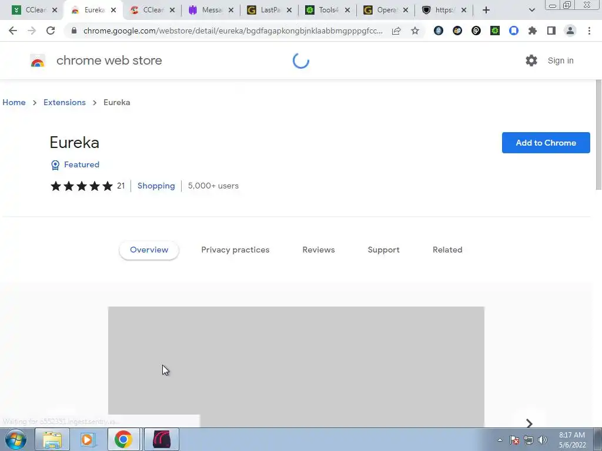Image resolution: width=602 pixels, height=451 pixels.
Task: Open File Explorer from taskbar
Action: 52,439
